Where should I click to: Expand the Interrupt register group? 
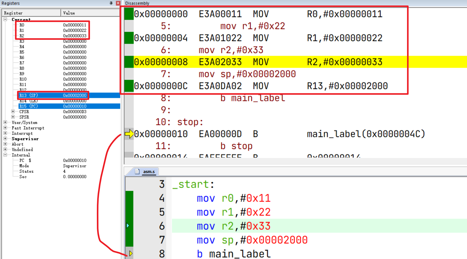(x=5, y=133)
